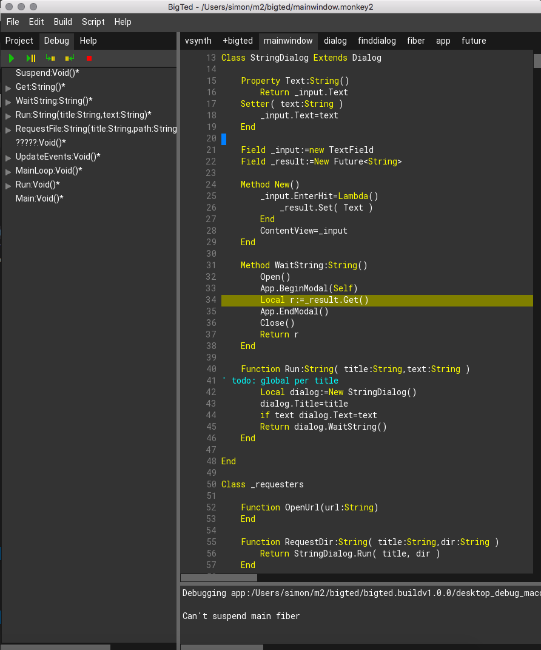
Task: Click the Step into debug icon
Action: click(x=50, y=58)
